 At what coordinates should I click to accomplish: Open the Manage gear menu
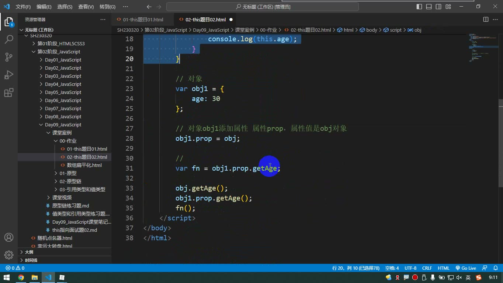pyautogui.click(x=9, y=255)
